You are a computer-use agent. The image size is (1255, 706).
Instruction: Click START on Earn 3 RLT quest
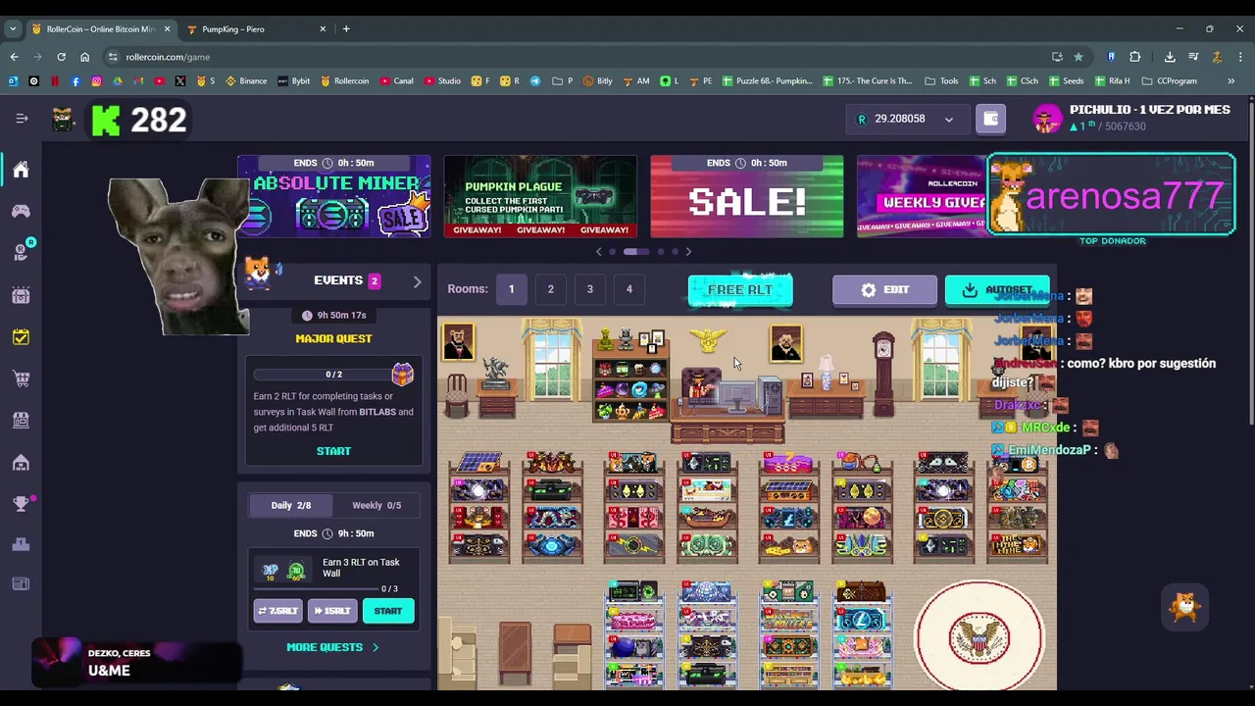pos(388,611)
